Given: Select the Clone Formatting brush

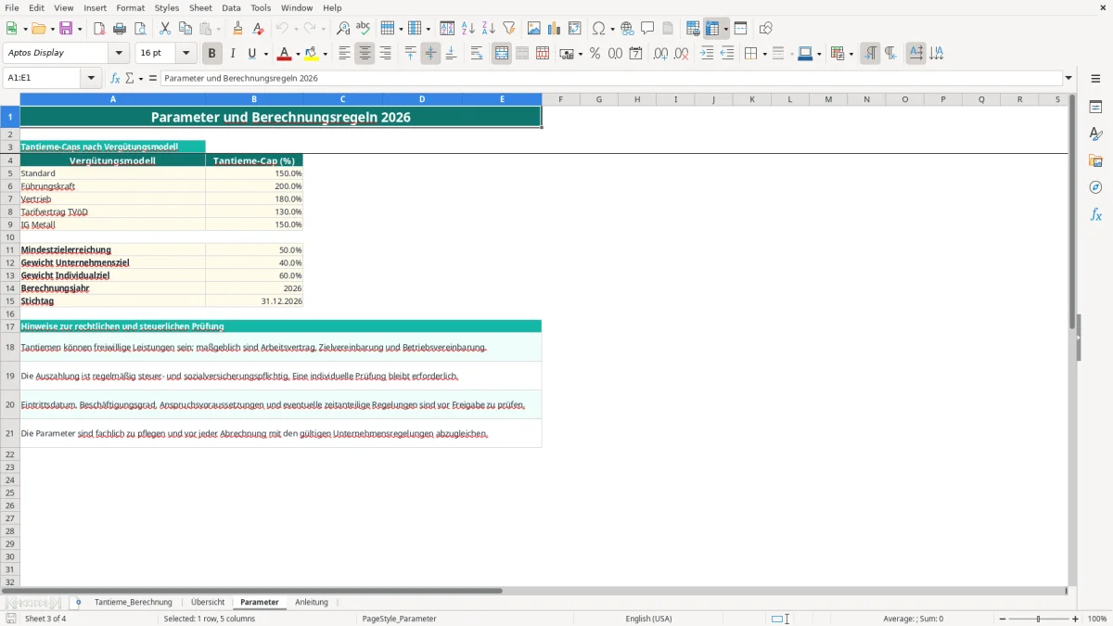Looking at the screenshot, I should 237,29.
